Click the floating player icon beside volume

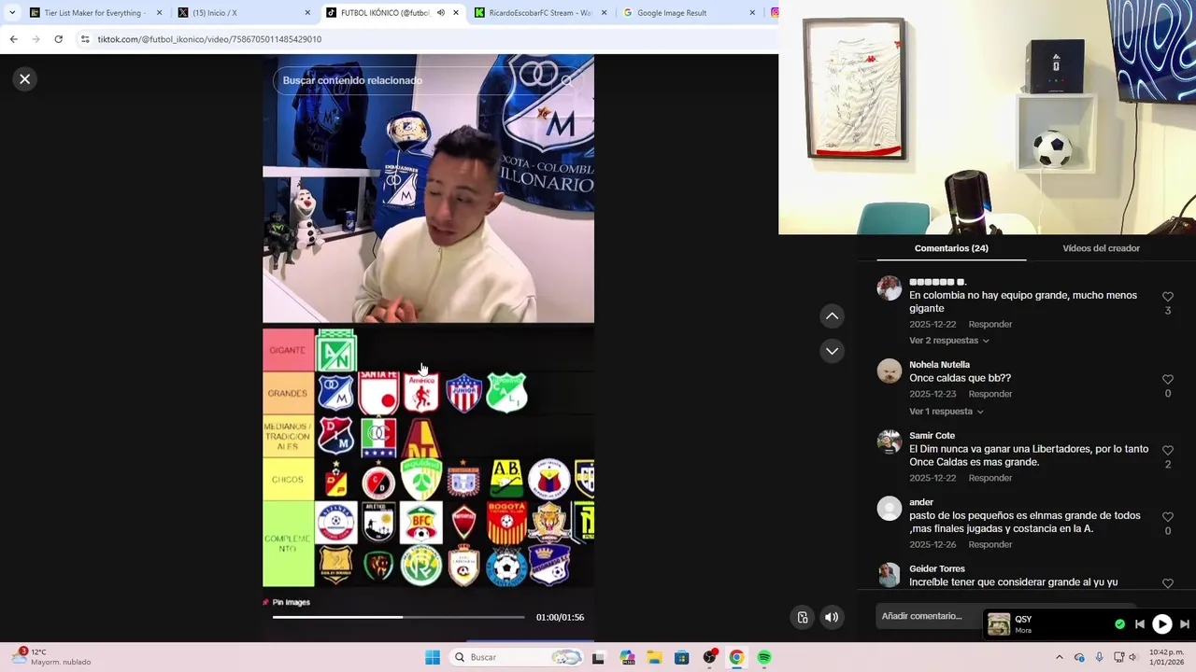(x=803, y=617)
